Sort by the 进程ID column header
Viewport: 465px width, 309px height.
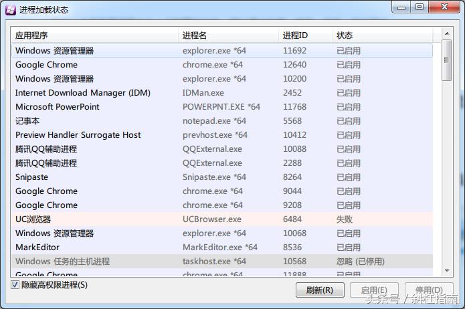(306, 35)
